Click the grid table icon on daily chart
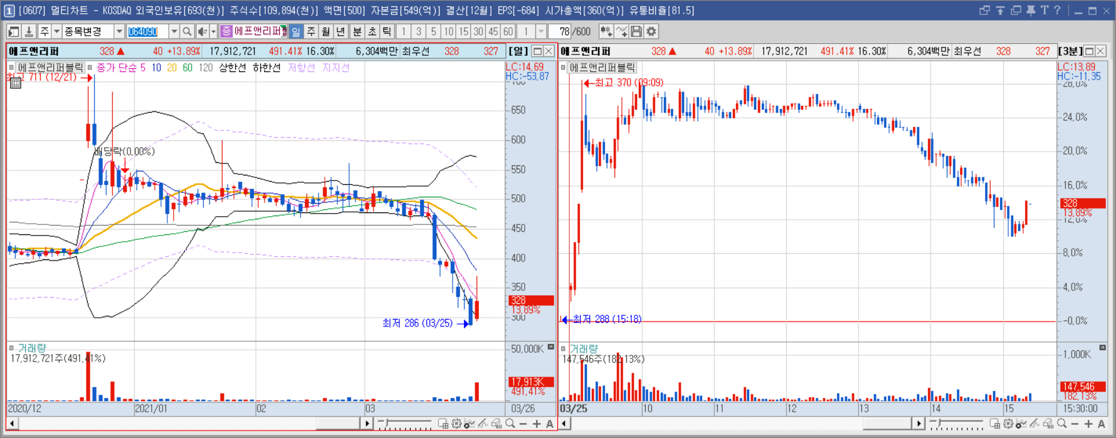1116x438 pixels. [16, 83]
